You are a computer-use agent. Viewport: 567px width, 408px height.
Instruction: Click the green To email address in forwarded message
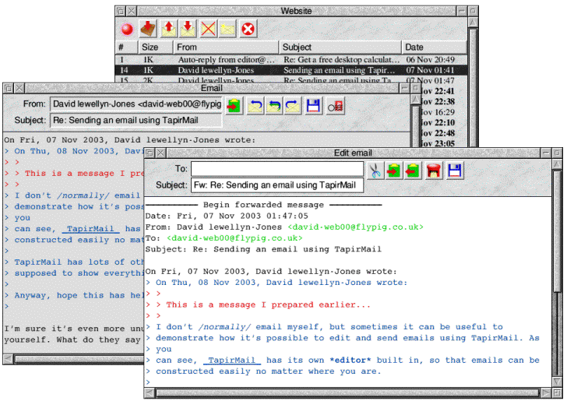(234, 238)
